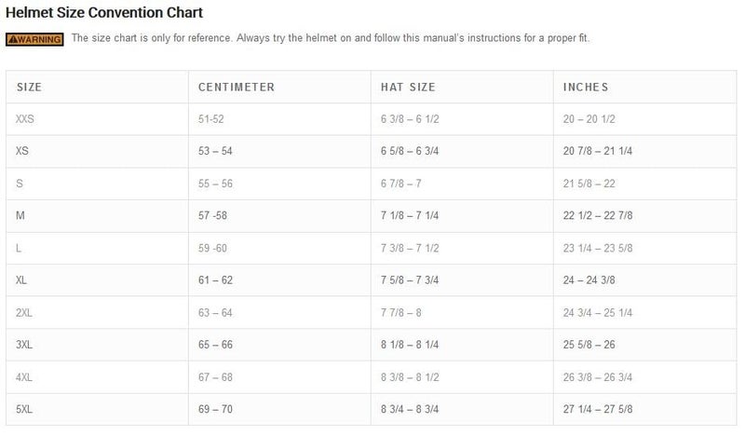Click the INCHES column header
The height and width of the screenshot is (436, 745).
[586, 88]
